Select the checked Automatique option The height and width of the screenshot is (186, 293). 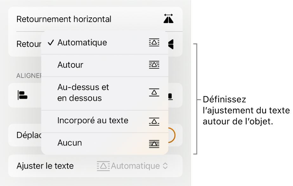tap(82, 43)
